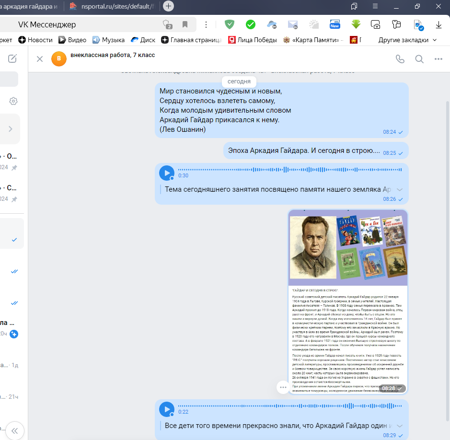Click the messenger sidebar search field
Screen dimensions: 450x440
(x=9, y=79)
